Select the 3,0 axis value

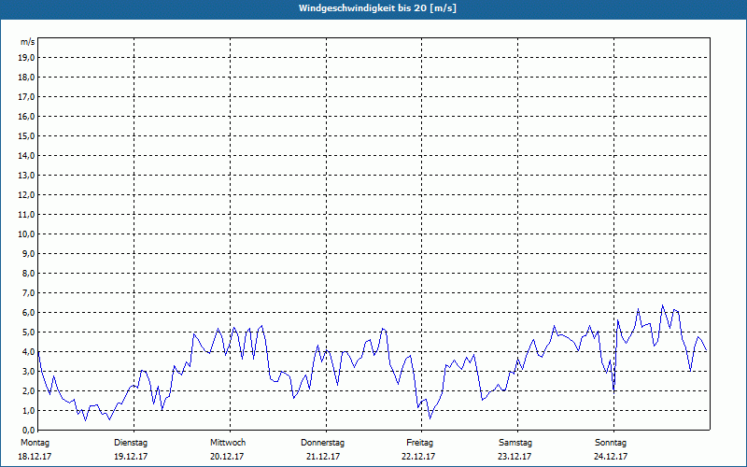tap(28, 371)
